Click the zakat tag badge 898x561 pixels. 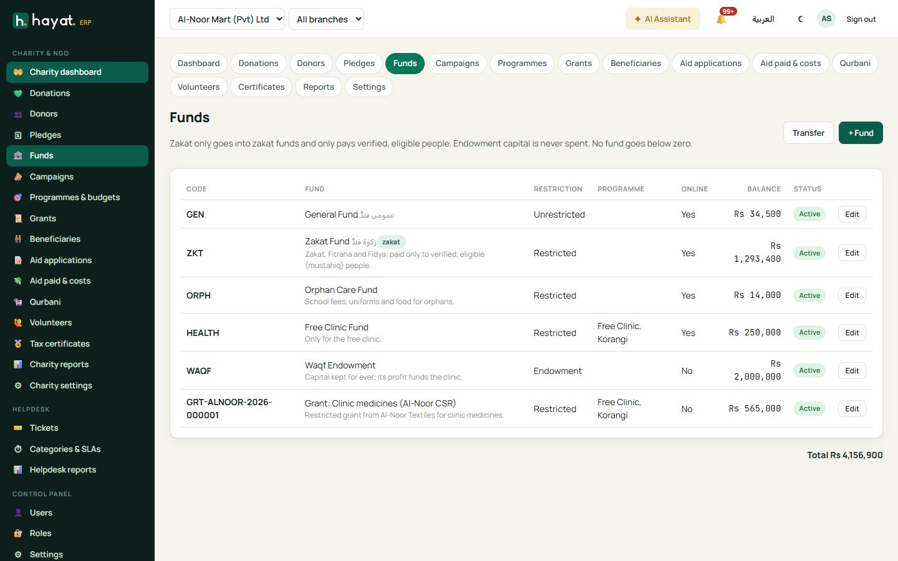391,242
